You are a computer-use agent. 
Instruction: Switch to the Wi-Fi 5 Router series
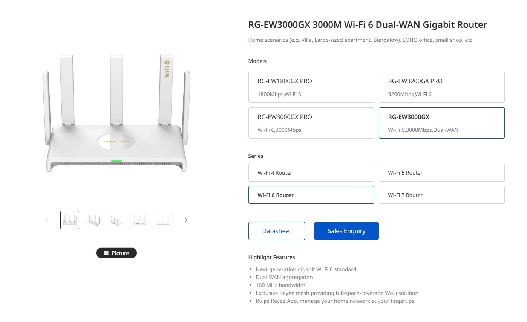tap(441, 172)
